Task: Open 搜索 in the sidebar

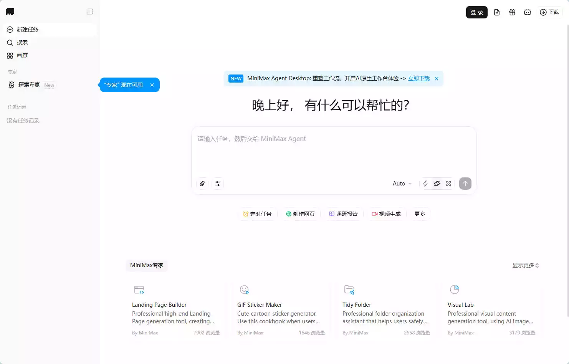Action: tap(50, 42)
